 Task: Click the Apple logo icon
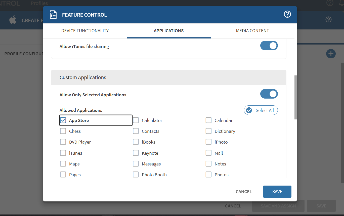point(13,20)
